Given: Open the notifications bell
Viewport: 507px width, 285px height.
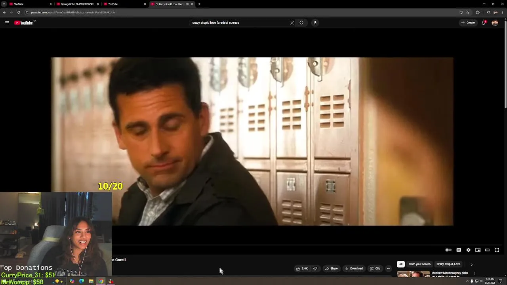Looking at the screenshot, I should [x=484, y=23].
